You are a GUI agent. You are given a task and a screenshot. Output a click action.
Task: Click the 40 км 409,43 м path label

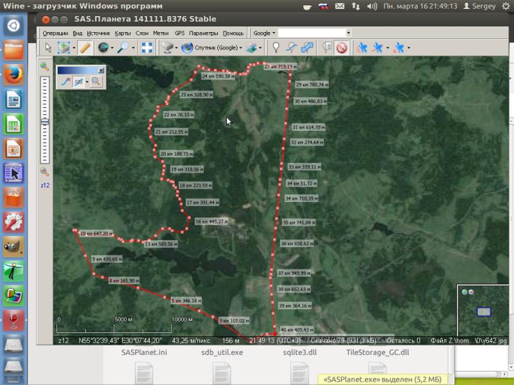point(297,330)
